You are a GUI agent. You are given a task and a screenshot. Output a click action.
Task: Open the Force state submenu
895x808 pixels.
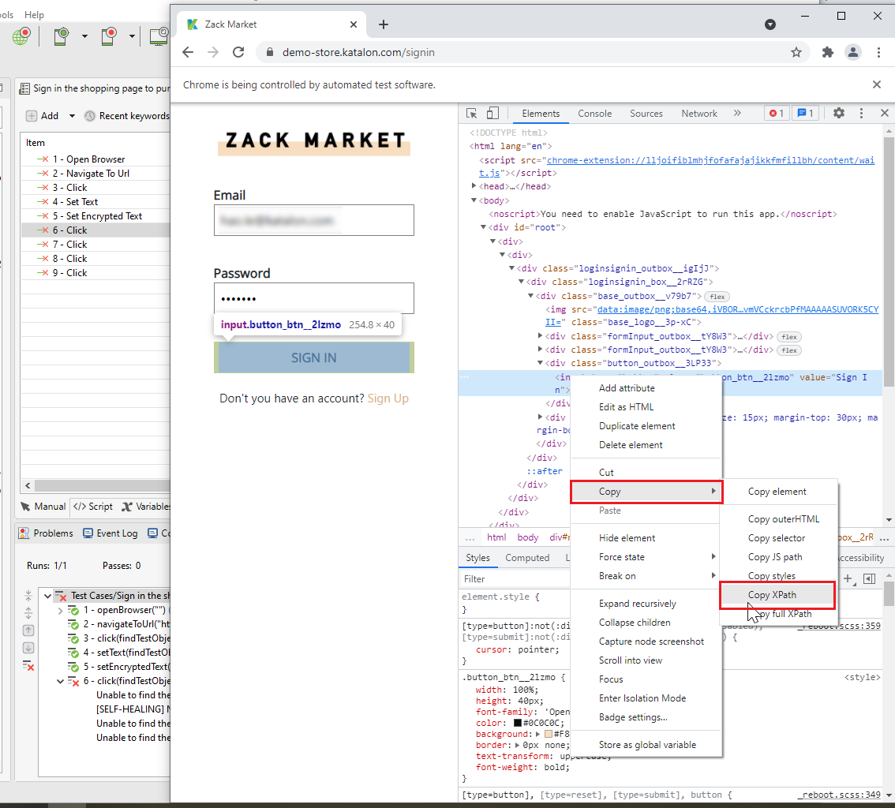(x=646, y=557)
